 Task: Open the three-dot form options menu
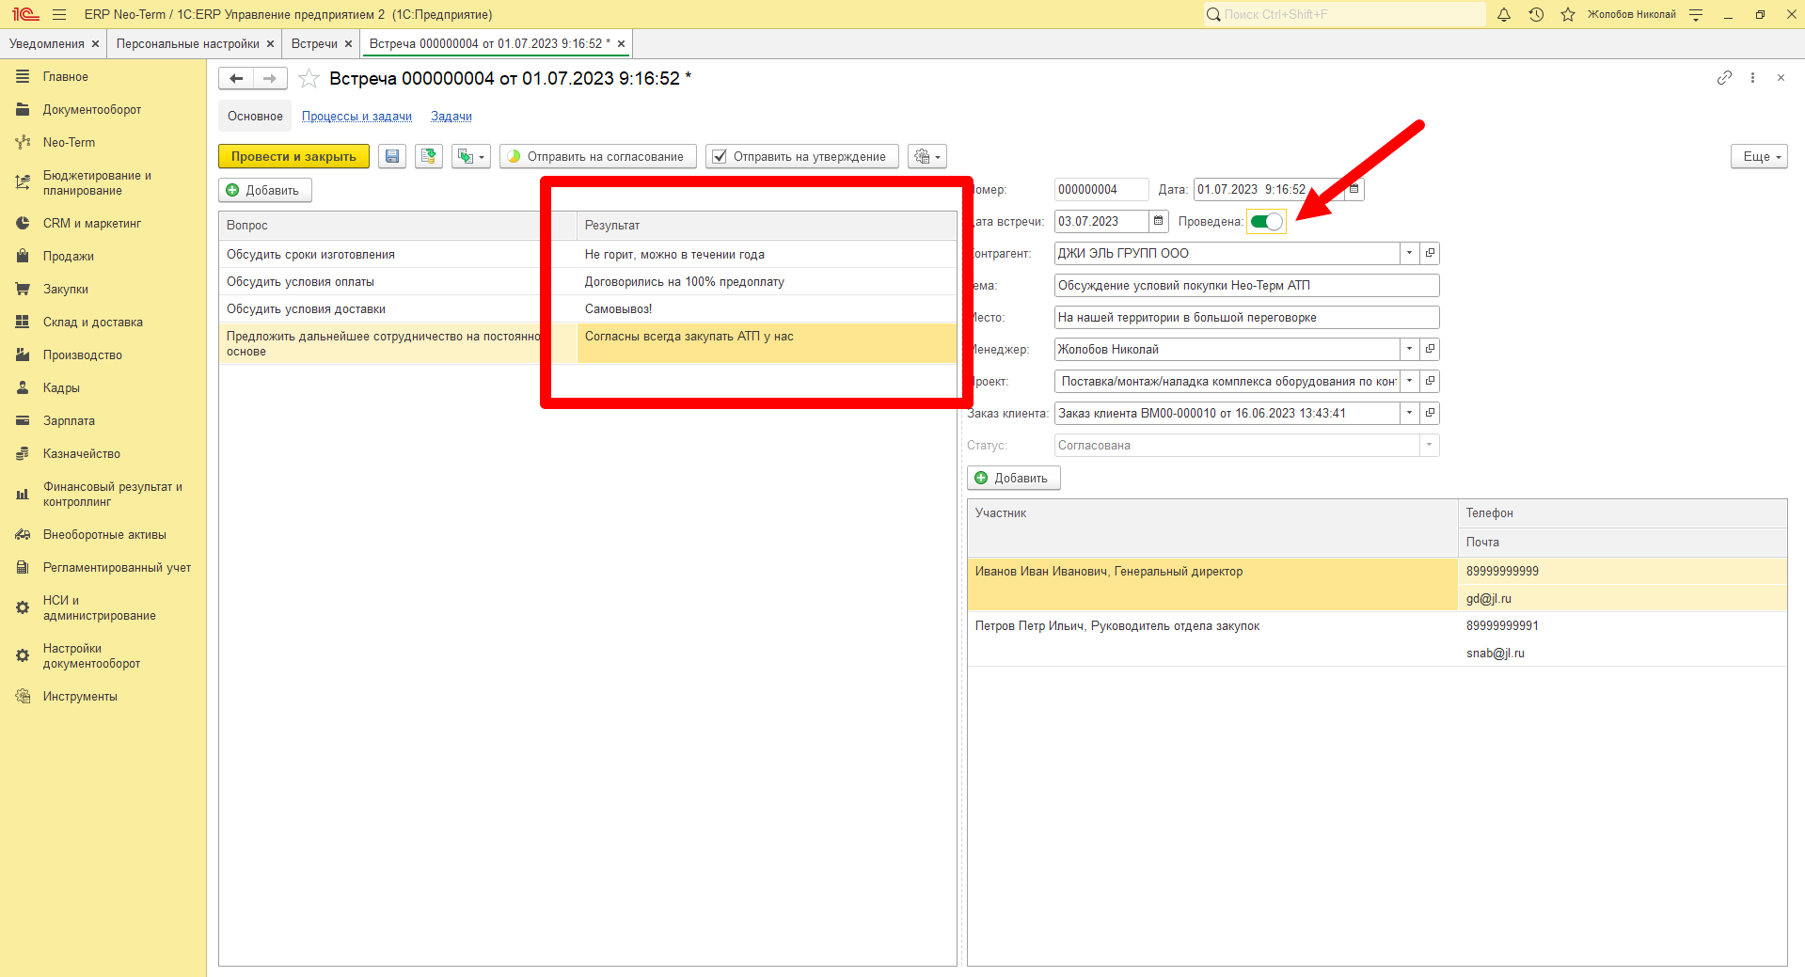pos(1752,78)
